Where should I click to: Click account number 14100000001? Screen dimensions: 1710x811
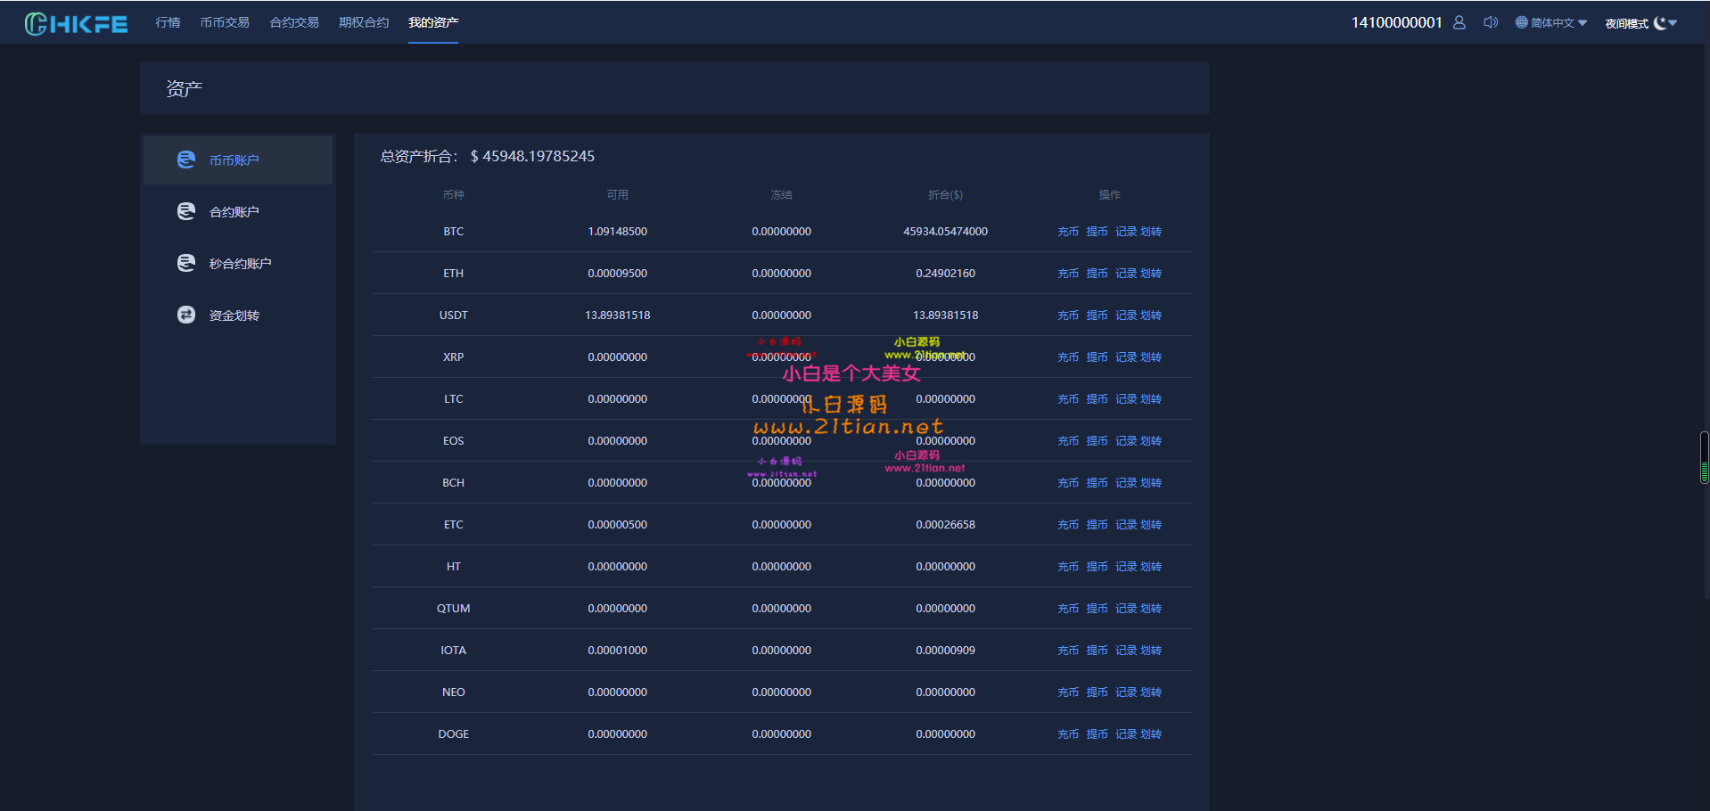[x=1396, y=22]
